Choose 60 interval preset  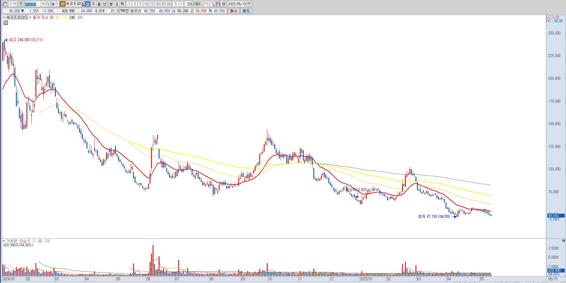click(169, 4)
